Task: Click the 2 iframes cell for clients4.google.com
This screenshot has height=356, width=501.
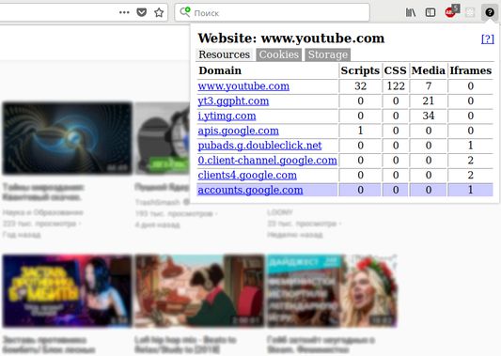Action: point(470,176)
